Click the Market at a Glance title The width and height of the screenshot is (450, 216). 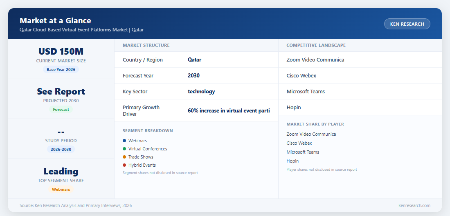[55, 21]
